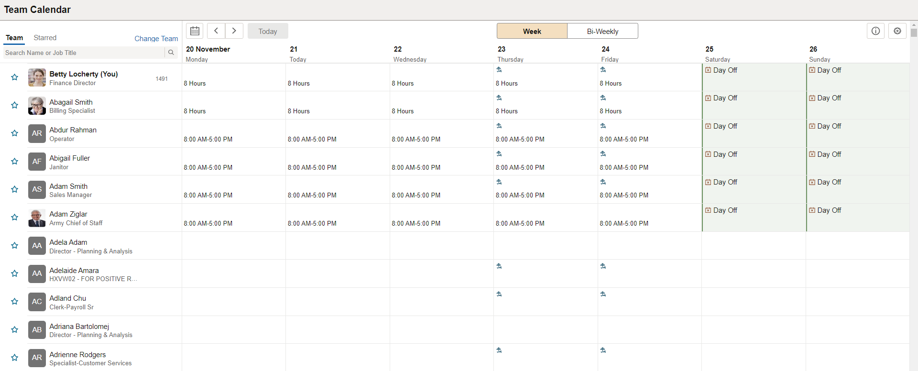The height and width of the screenshot is (371, 918).
Task: Star Abigail Fuller
Action: (x=15, y=162)
